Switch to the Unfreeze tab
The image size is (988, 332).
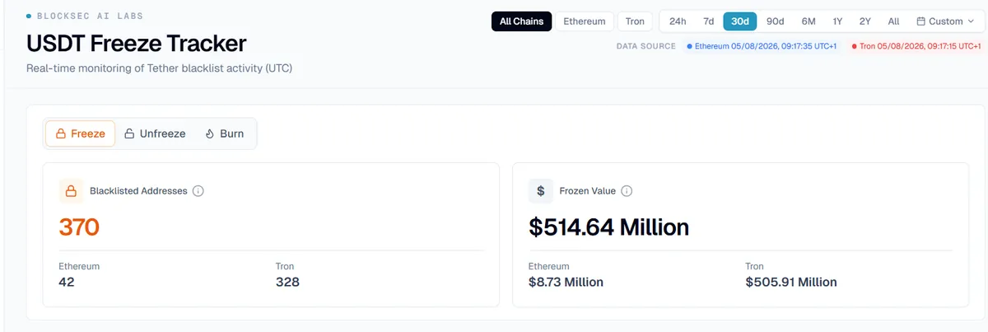coord(155,133)
